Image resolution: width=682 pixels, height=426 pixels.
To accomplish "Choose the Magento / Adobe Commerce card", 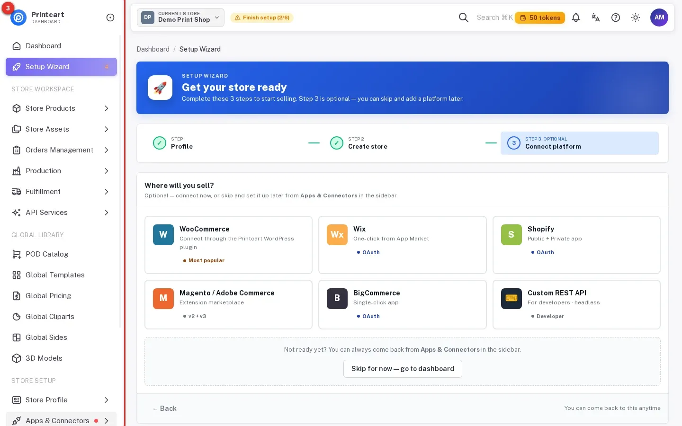I will 228,304.
